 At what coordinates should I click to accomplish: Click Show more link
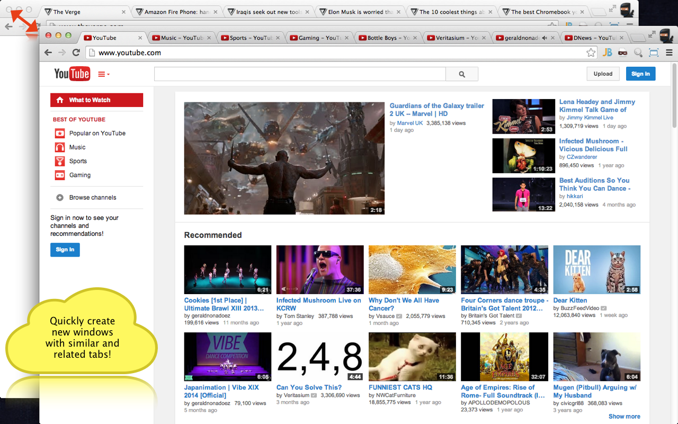click(624, 417)
